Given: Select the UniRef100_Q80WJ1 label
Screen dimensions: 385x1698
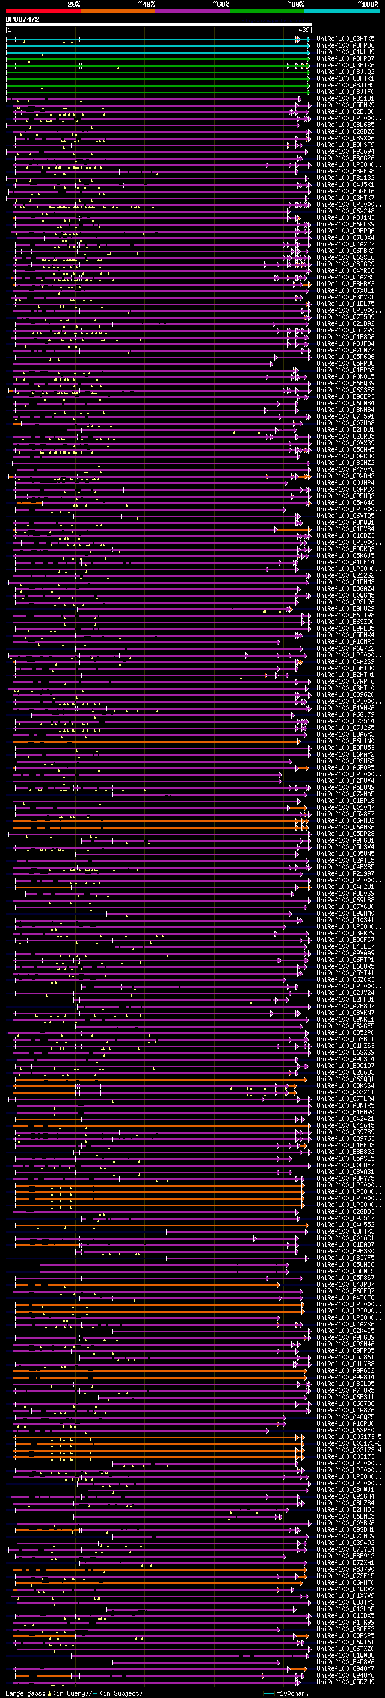Looking at the screenshot, I should point(345,1489).
